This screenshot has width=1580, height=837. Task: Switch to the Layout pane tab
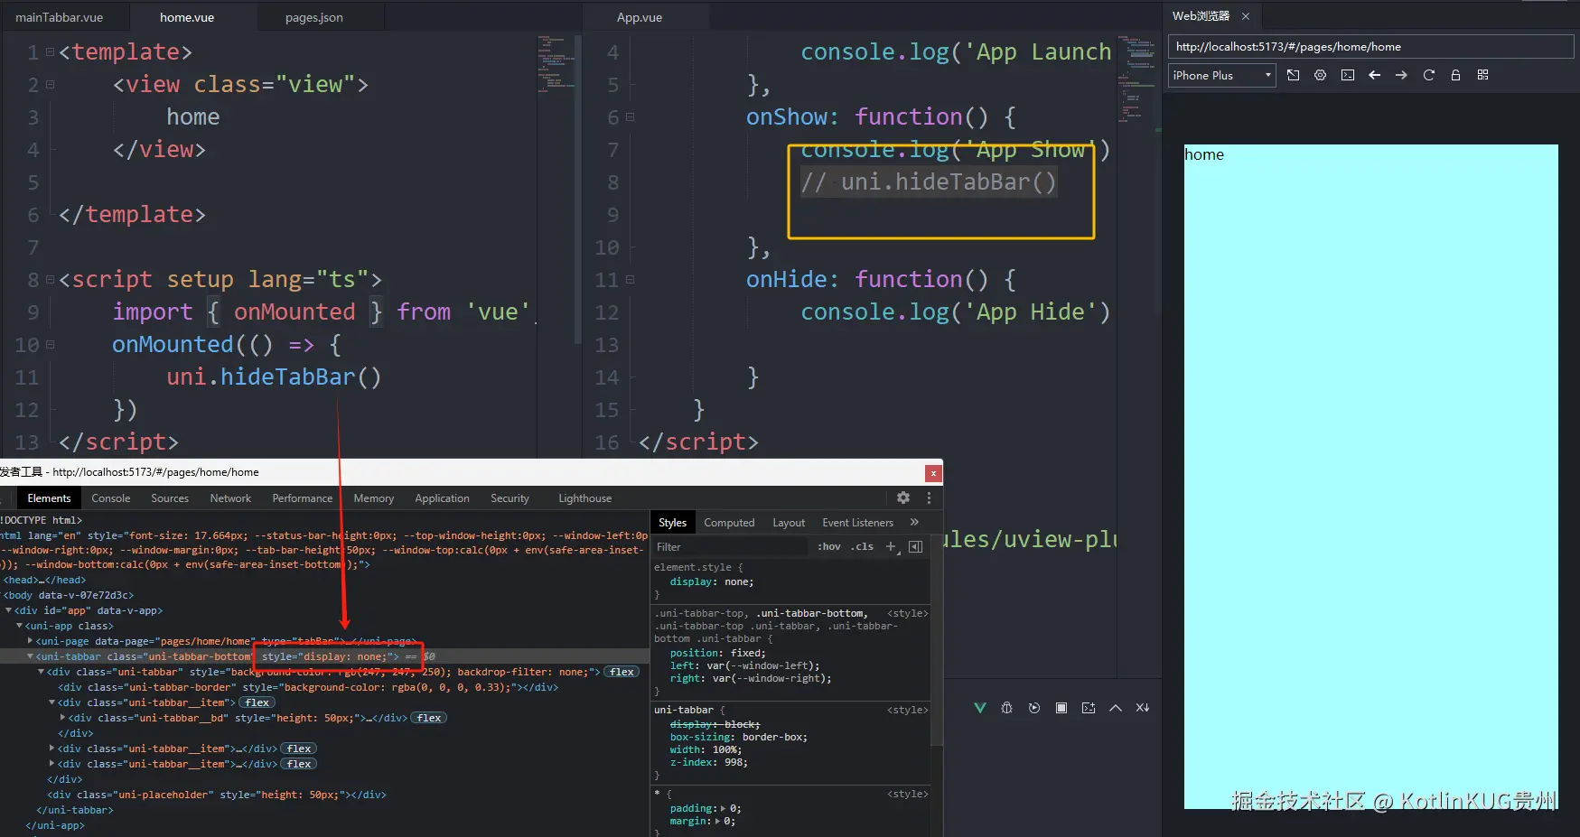pyautogui.click(x=789, y=523)
